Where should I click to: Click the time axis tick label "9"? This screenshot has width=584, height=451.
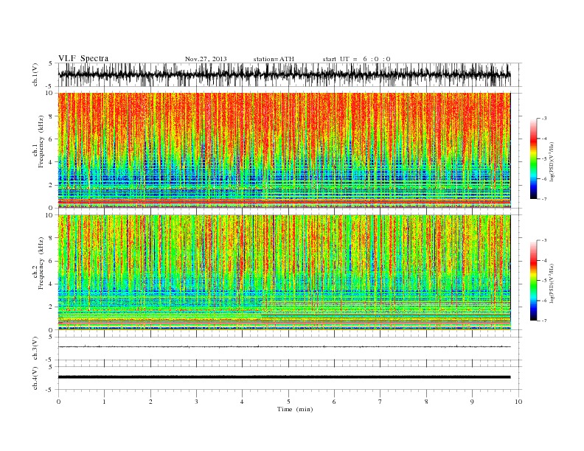472,402
